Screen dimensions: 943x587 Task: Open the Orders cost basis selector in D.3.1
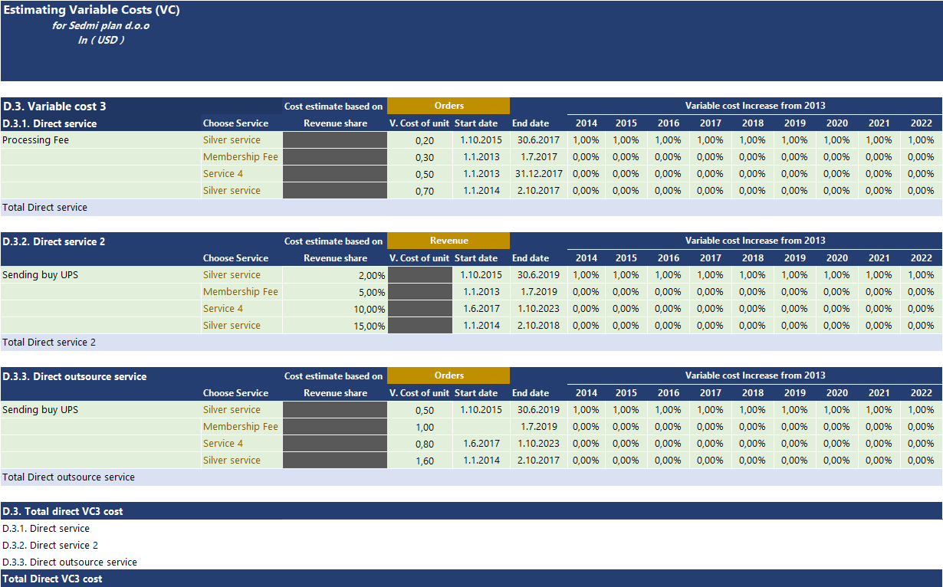pyautogui.click(x=449, y=106)
